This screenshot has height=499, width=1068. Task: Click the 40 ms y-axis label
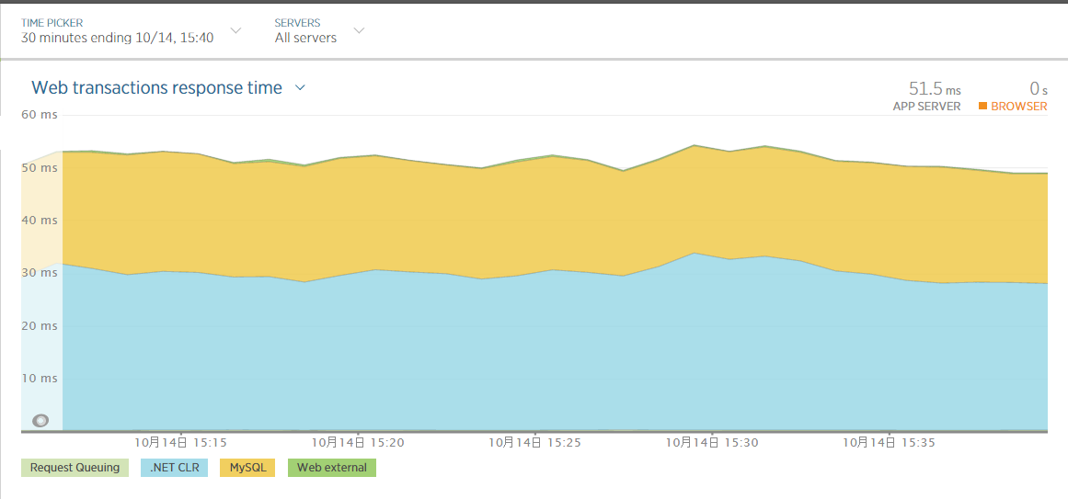pyautogui.click(x=40, y=221)
